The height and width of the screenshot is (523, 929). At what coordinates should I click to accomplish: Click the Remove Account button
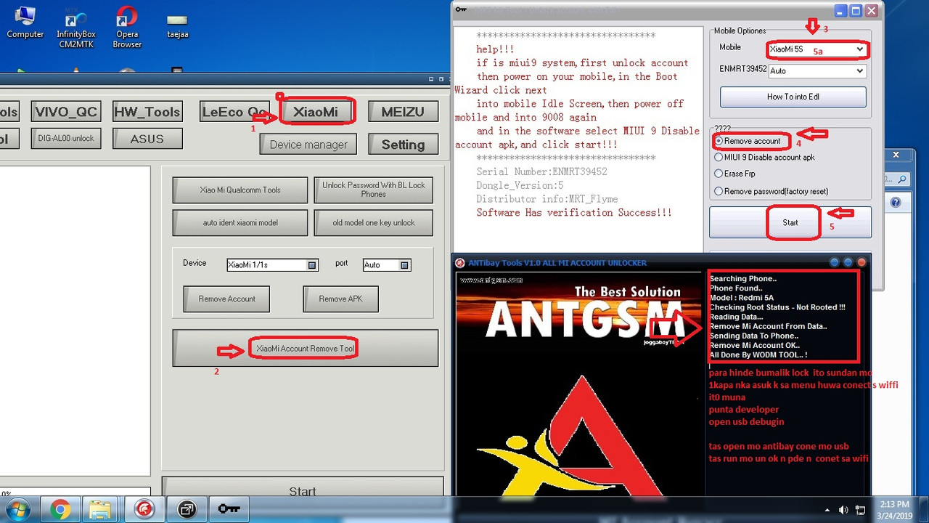coord(226,299)
